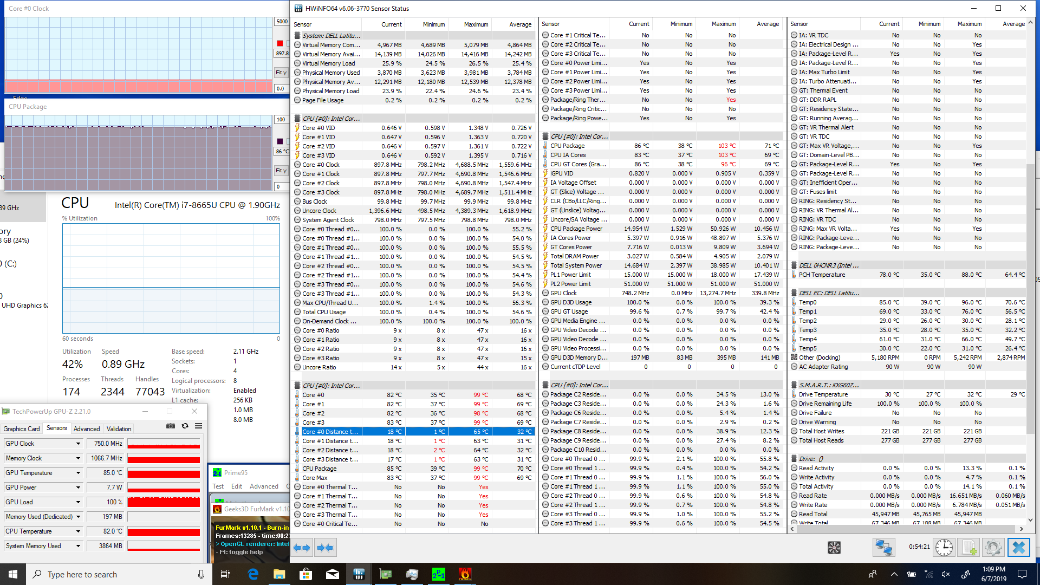Viewport: 1040px width, 585px height.
Task: Click the clock reset icon in HWiNFO
Action: pos(944,548)
